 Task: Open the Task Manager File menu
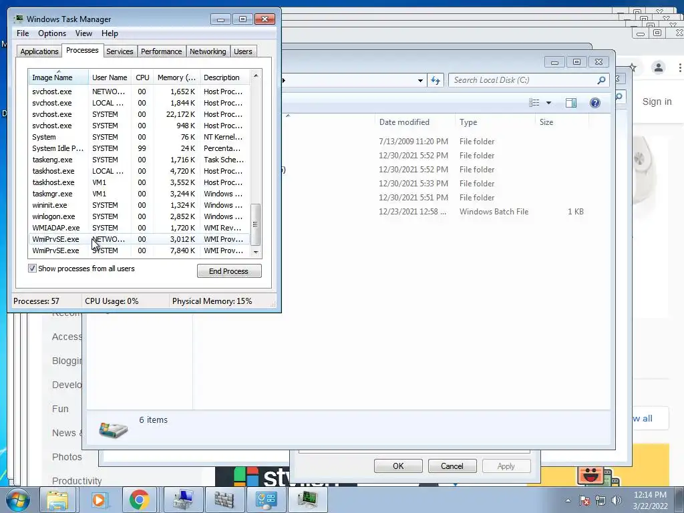pos(23,33)
